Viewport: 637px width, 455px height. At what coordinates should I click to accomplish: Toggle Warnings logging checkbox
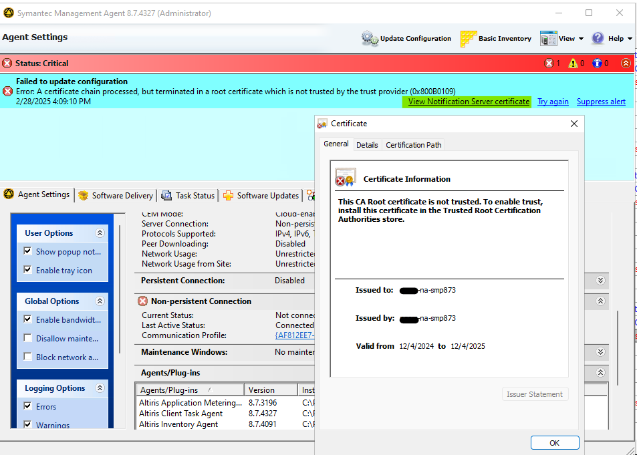tap(27, 425)
